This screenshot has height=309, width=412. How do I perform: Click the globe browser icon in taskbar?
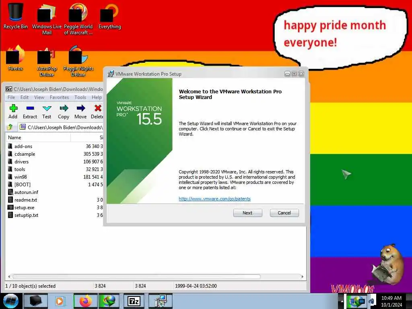point(109,301)
